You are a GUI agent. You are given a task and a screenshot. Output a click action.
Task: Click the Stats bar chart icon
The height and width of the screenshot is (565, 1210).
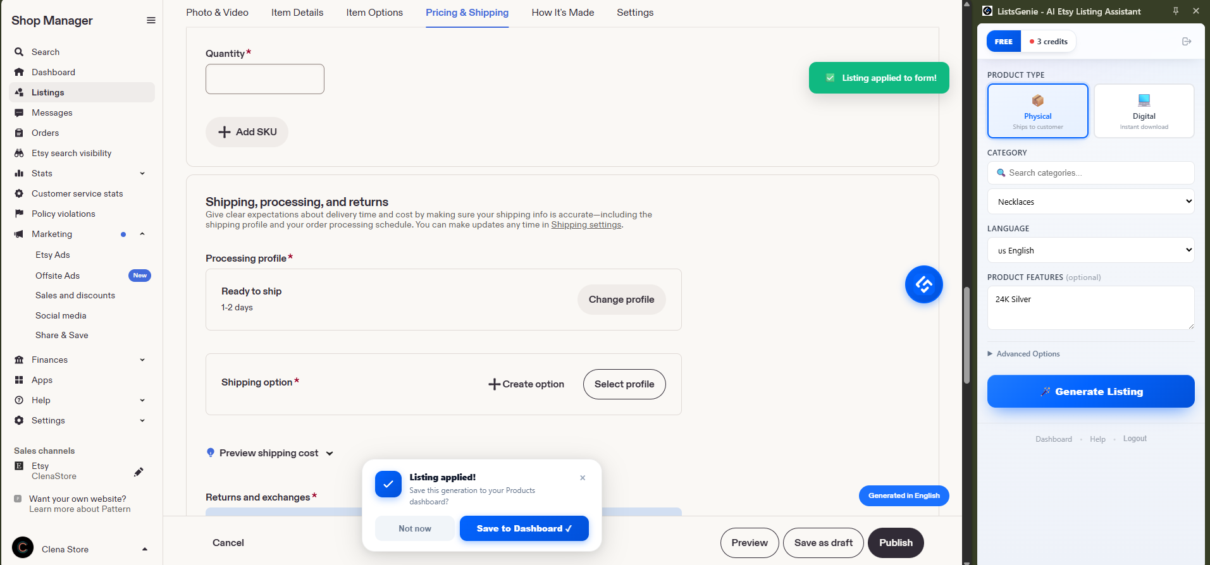(19, 173)
